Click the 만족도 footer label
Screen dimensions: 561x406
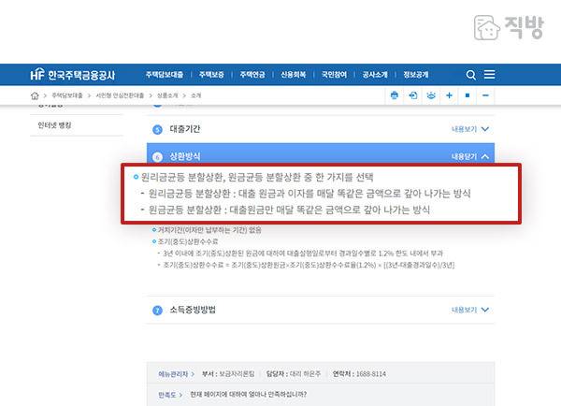(x=167, y=395)
